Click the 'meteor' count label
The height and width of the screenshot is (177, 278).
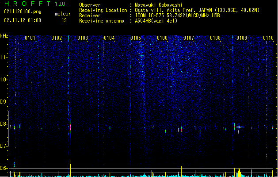[x=63, y=14]
